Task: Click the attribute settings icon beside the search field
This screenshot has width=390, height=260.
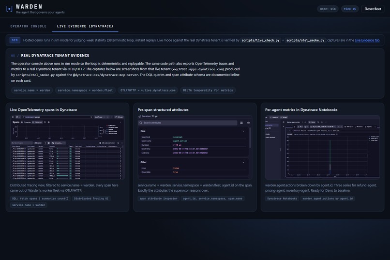Action: (x=241, y=122)
